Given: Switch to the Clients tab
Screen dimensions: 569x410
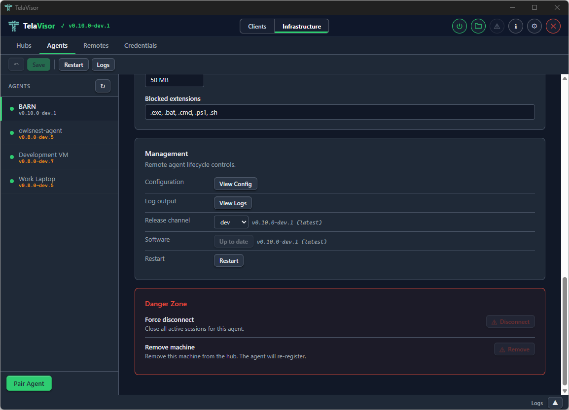Looking at the screenshot, I should click(257, 26).
